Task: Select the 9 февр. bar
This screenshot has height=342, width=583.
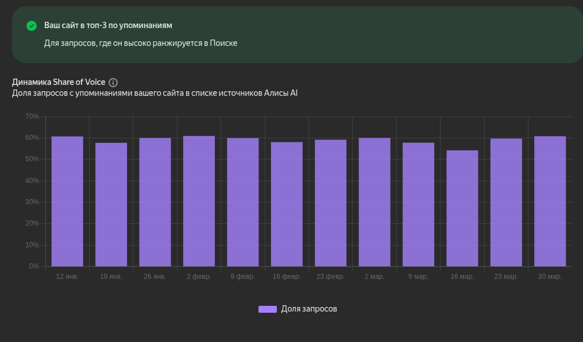Action: (x=242, y=202)
